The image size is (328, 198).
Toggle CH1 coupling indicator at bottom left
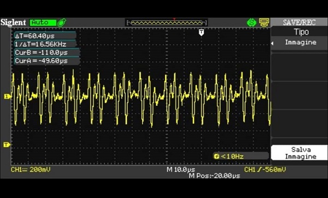[x=30, y=170]
